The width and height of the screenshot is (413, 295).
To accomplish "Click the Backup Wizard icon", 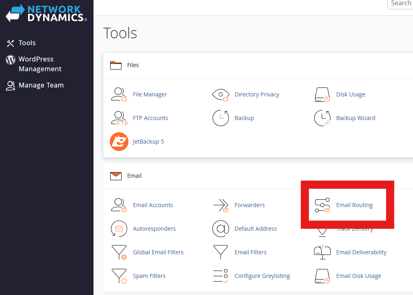I will coord(322,118).
